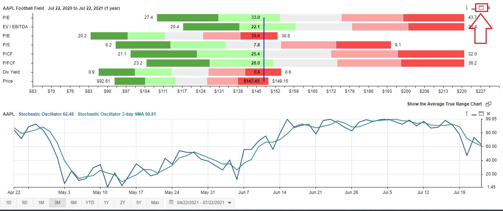Close the Stochastic Oscillator panel
The image size is (503, 211).
click(x=488, y=114)
